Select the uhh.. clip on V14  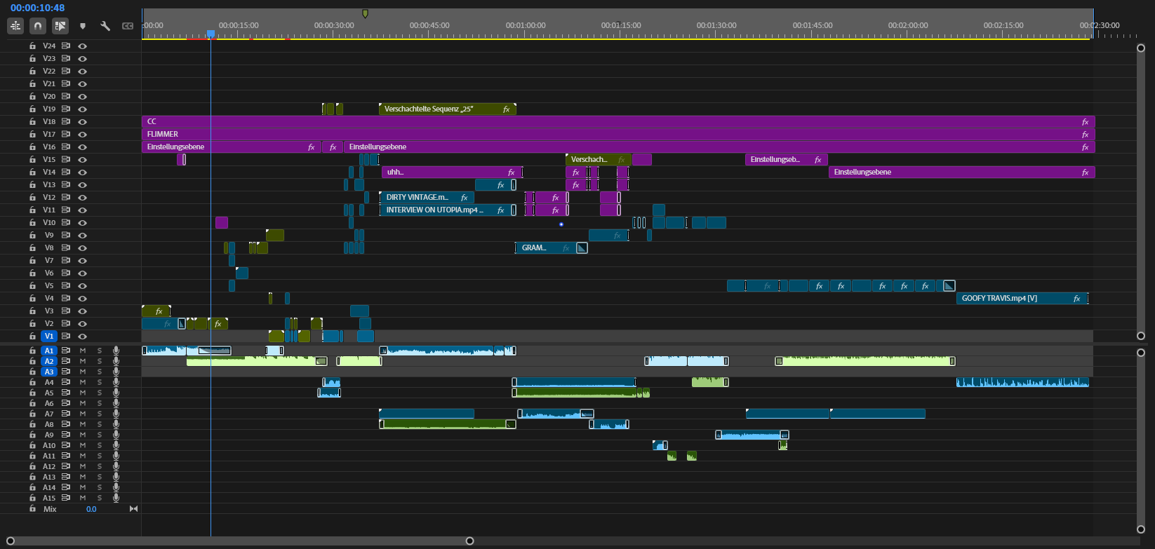point(452,172)
